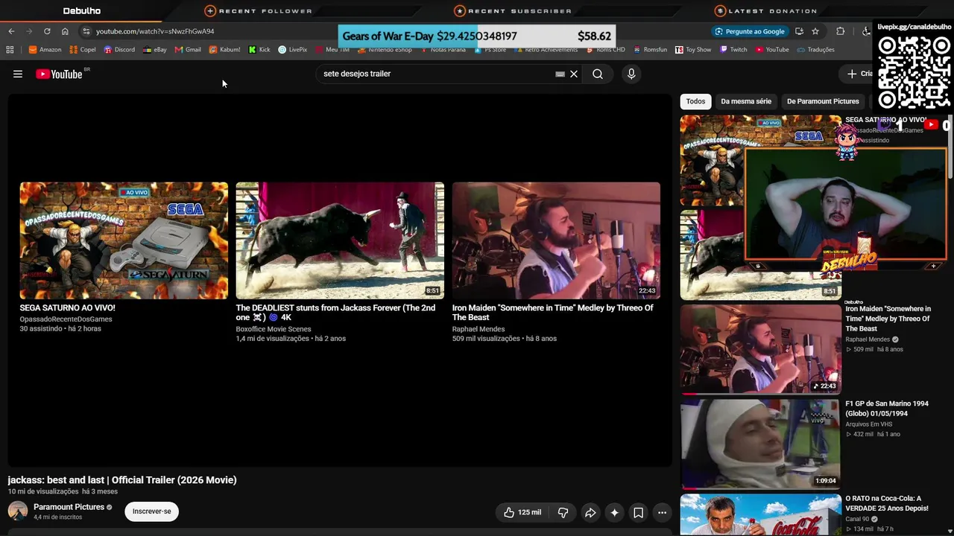Click the browser address bar URL
The width and height of the screenshot is (954, 536).
click(155, 31)
